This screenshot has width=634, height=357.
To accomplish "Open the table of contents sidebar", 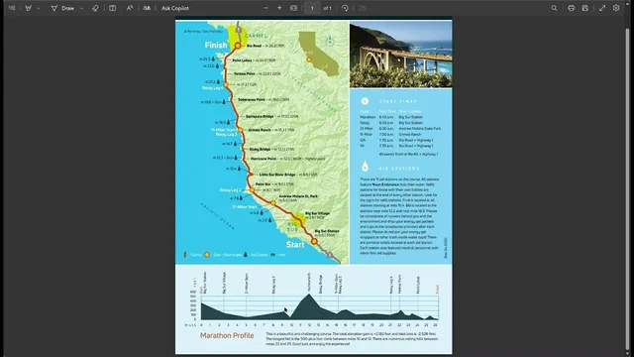I will tap(12, 8).
